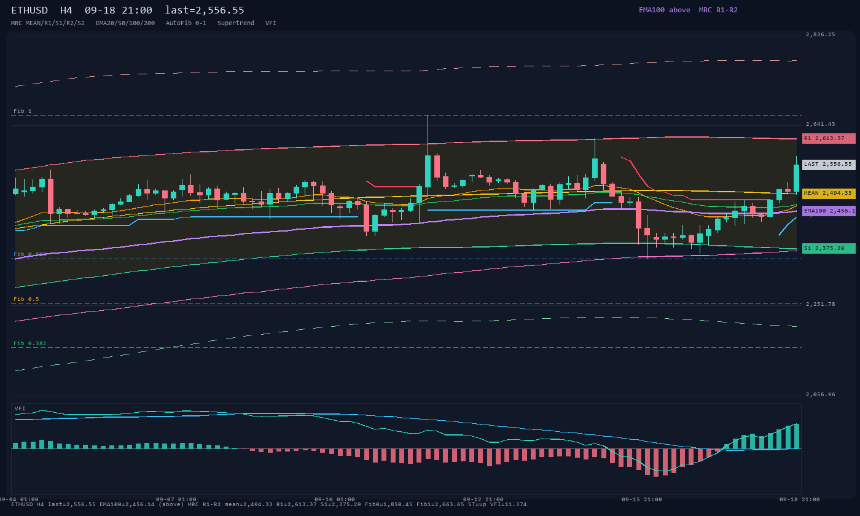Click the 2,251.78 price axis value
Viewport: 860px width, 516px height.
pyautogui.click(x=821, y=304)
